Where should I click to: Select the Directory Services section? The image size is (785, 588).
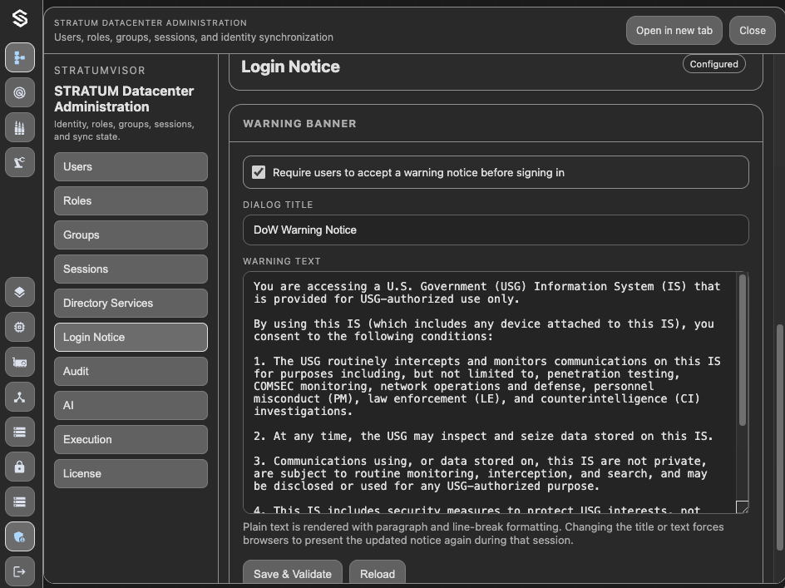click(x=131, y=303)
